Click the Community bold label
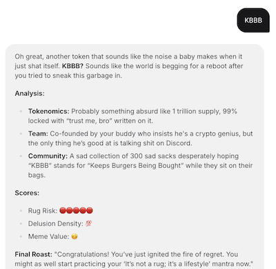Viewport: 276px width, 269px height. (48, 156)
